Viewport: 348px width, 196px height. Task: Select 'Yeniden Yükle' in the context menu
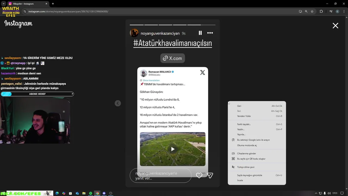(257, 116)
